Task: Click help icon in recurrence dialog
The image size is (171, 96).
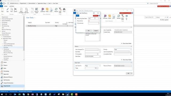Action: [x=99, y=16]
